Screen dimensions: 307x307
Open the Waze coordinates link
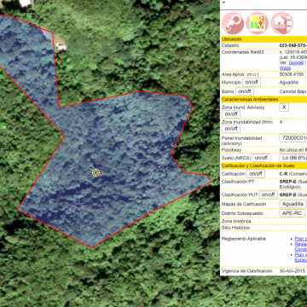coord(285,68)
